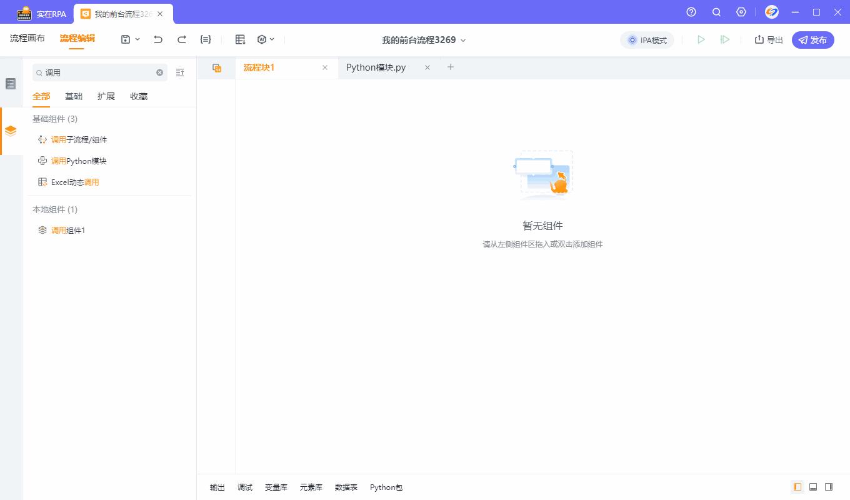The width and height of the screenshot is (850, 500).
Task: Switch to the Python模块.py tab
Action: (x=376, y=67)
